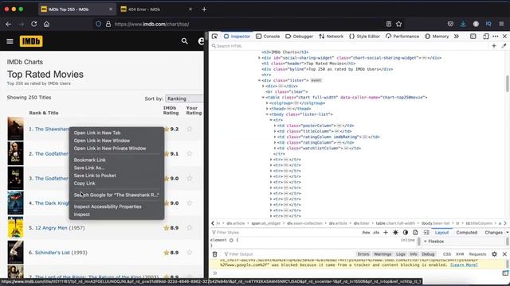Click the IMDb logo
Viewport: 510px width, 286px height.
[31, 41]
